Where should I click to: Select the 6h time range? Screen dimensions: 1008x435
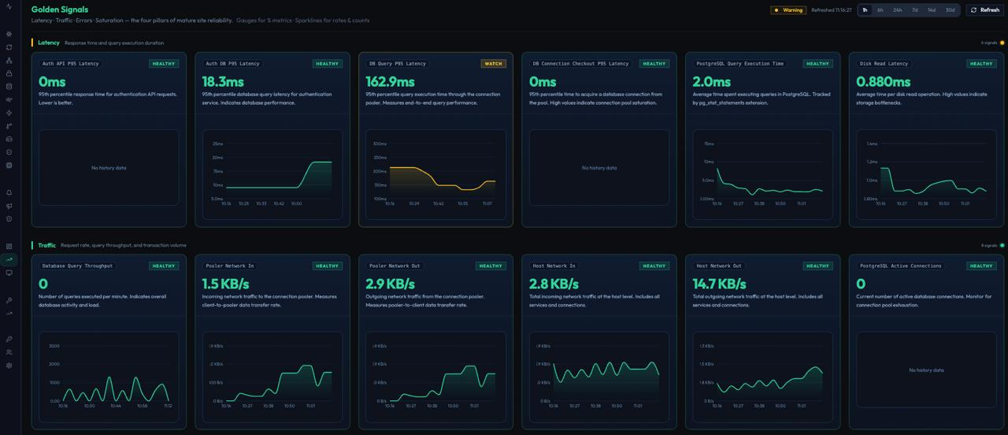point(880,10)
